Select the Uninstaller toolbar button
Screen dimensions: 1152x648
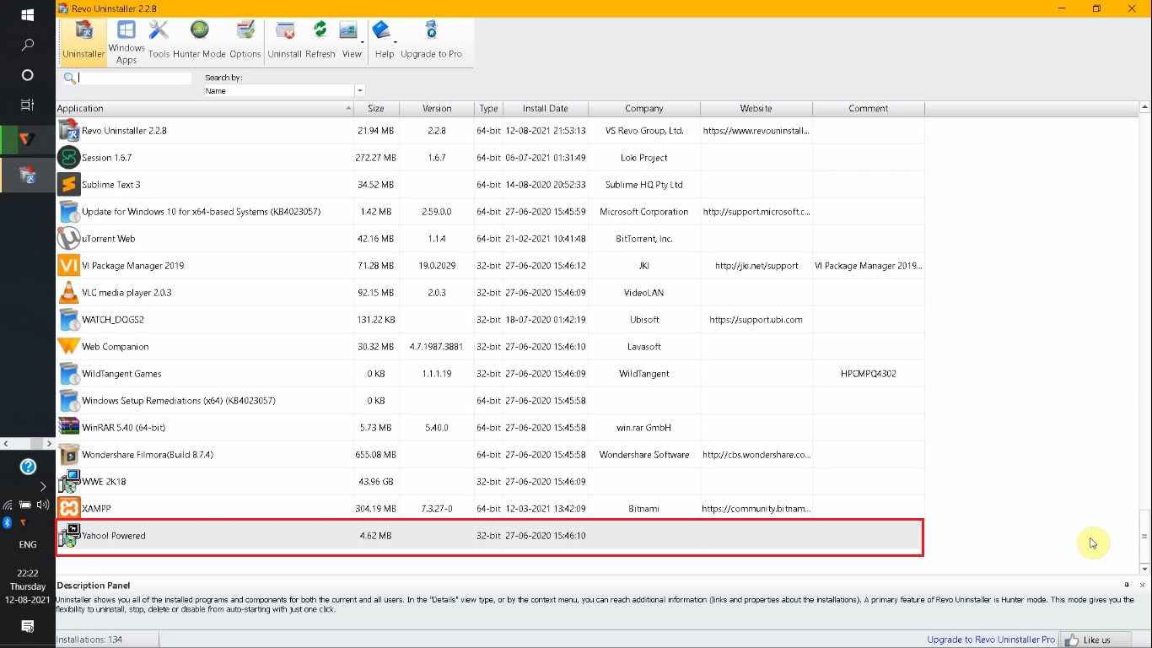(x=83, y=41)
